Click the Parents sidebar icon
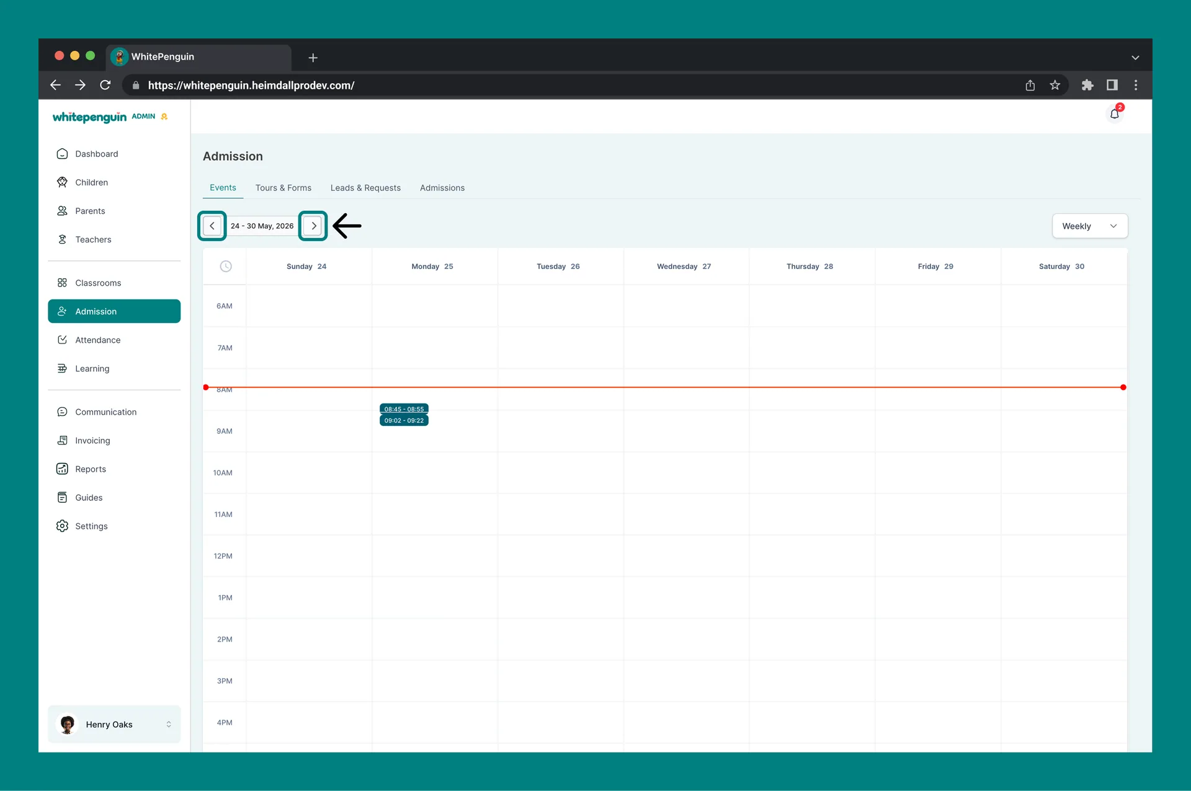 coord(62,211)
